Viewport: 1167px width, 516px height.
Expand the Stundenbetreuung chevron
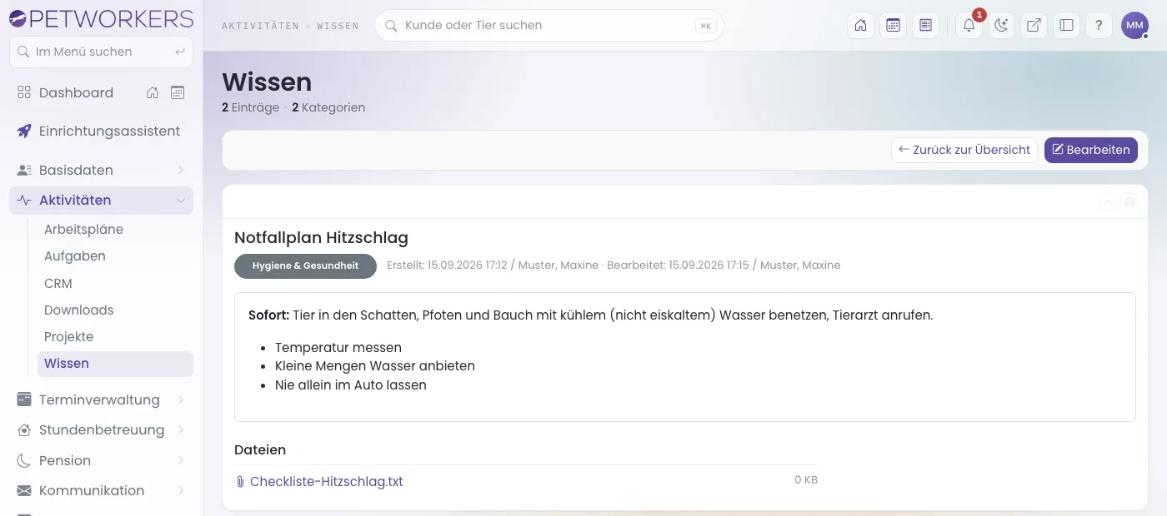pos(181,430)
